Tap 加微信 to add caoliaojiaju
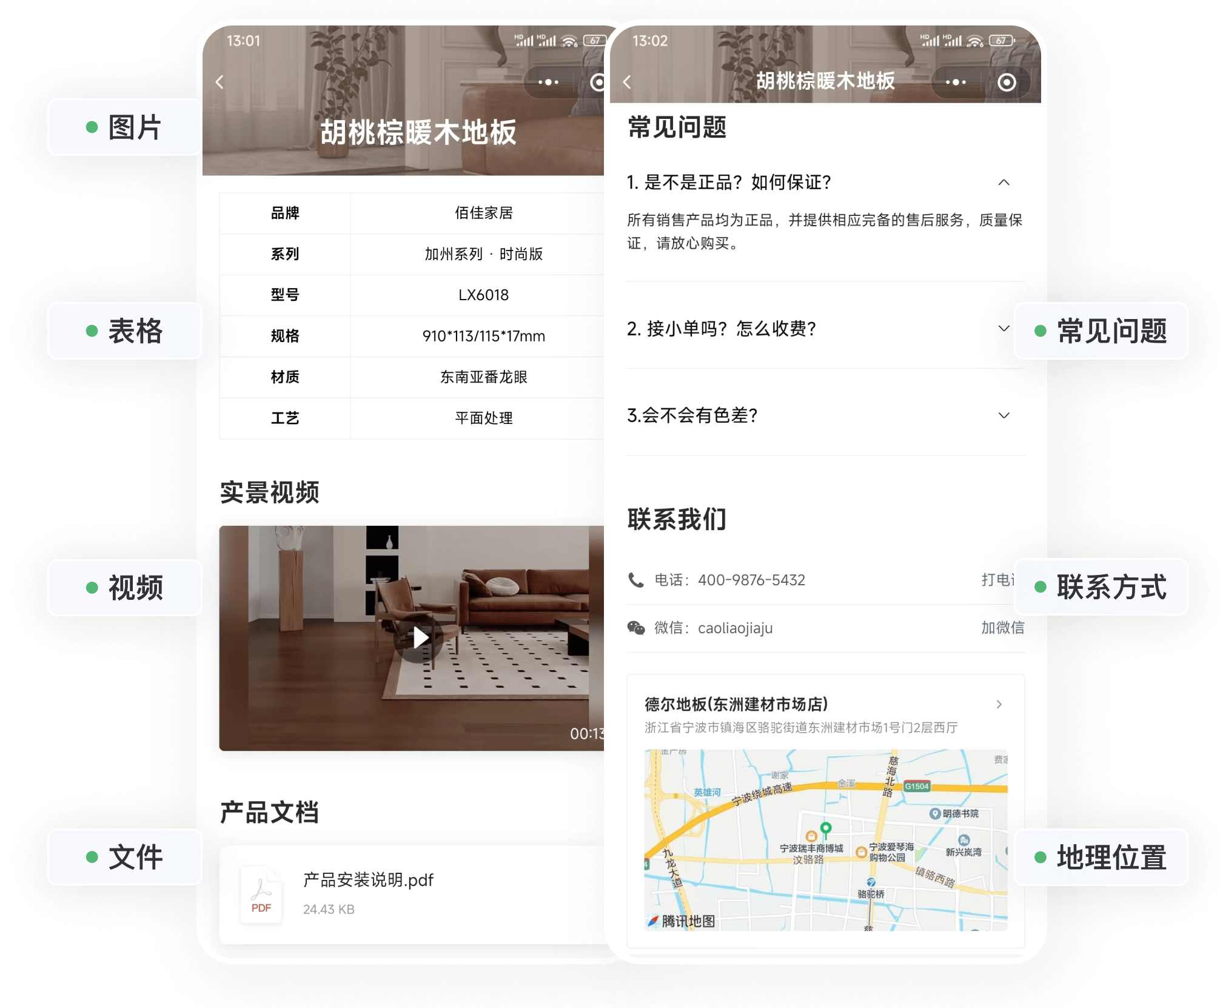This screenshot has width=1220, height=1008. (x=1002, y=628)
